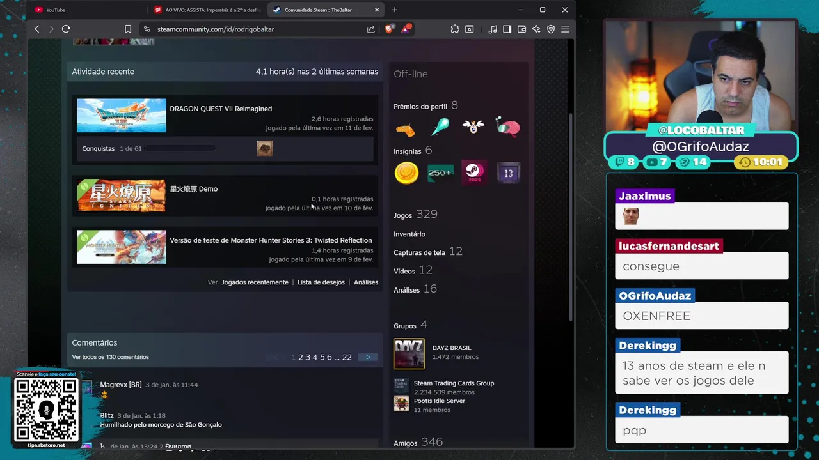This screenshot has width=819, height=460.
Task: Open the DRAGON QUEST VII Reimagined title link
Action: pyautogui.click(x=221, y=109)
